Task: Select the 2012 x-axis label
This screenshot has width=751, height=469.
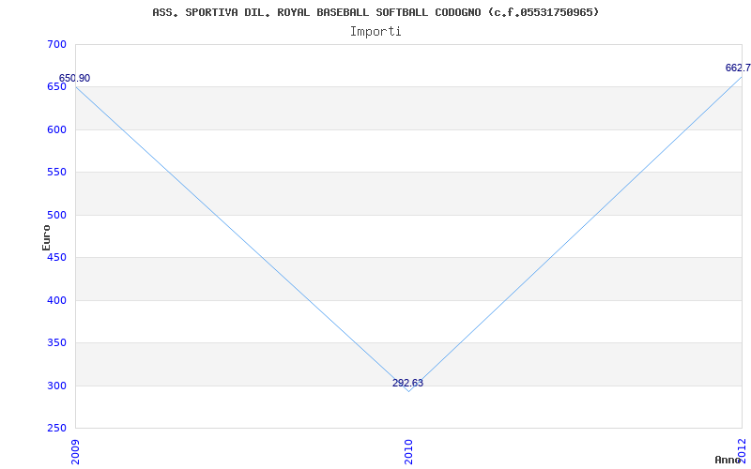Action: click(x=742, y=450)
